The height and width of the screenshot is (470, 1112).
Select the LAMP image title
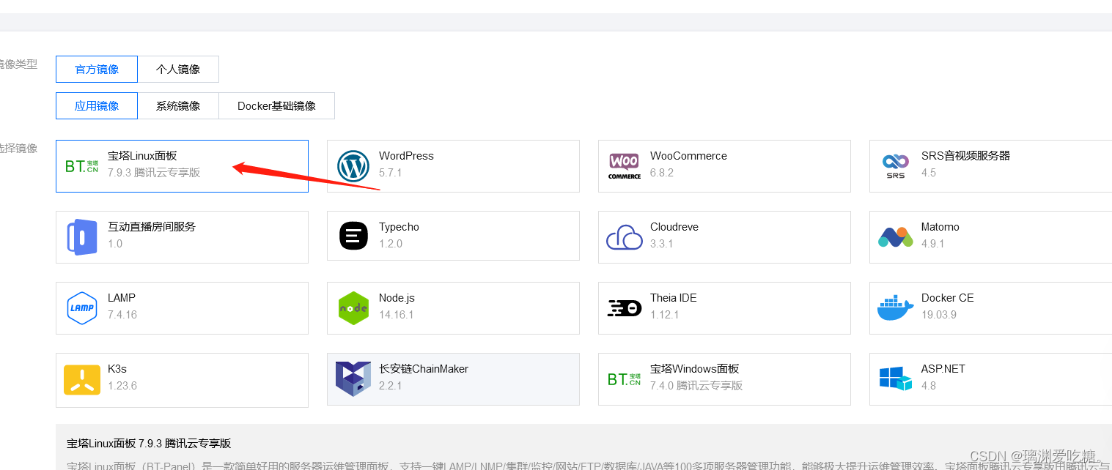(122, 298)
